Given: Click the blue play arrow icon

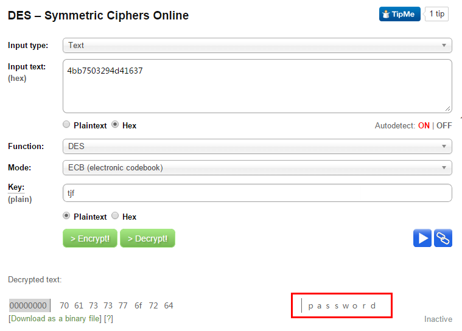Looking at the screenshot, I should coord(422,238).
